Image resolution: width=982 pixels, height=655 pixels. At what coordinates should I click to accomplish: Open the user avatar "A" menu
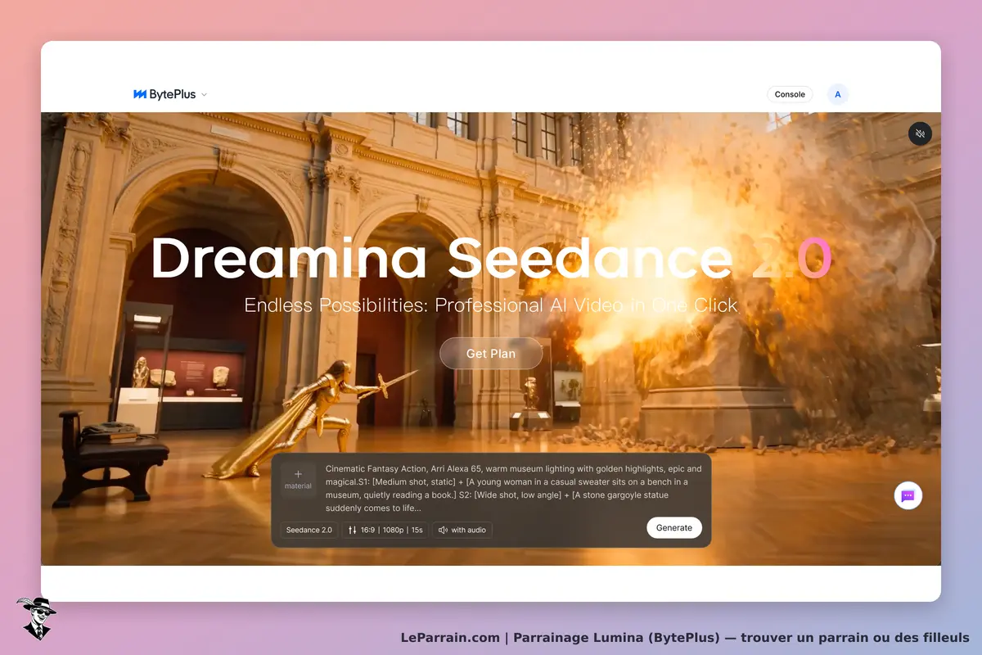click(x=838, y=94)
